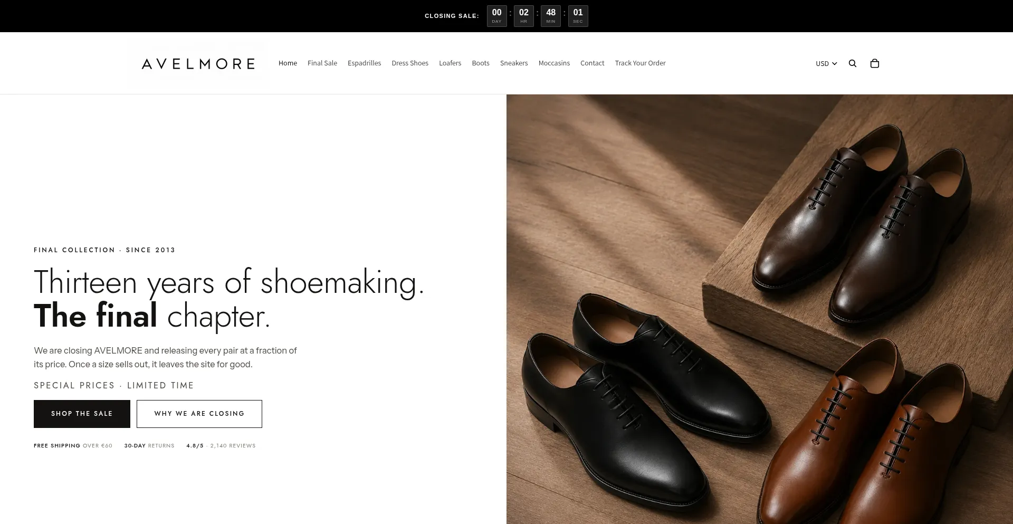Follow the Track Your Order link
The width and height of the screenshot is (1013, 524).
coord(640,63)
